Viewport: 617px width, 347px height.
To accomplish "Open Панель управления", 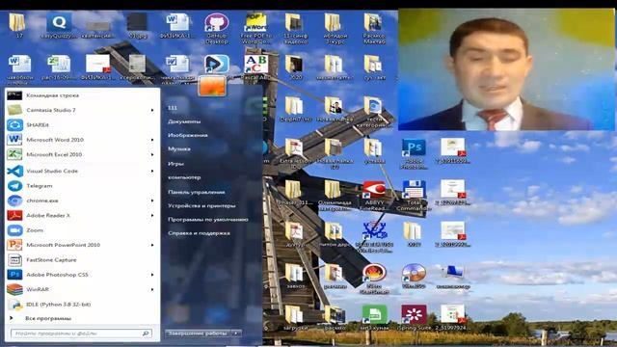I will click(197, 192).
